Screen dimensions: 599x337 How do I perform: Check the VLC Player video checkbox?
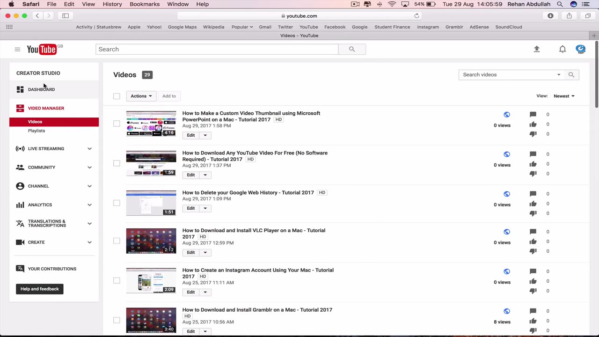[117, 241]
